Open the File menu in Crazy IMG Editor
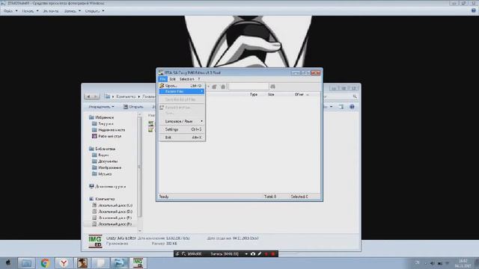 pyautogui.click(x=162, y=79)
